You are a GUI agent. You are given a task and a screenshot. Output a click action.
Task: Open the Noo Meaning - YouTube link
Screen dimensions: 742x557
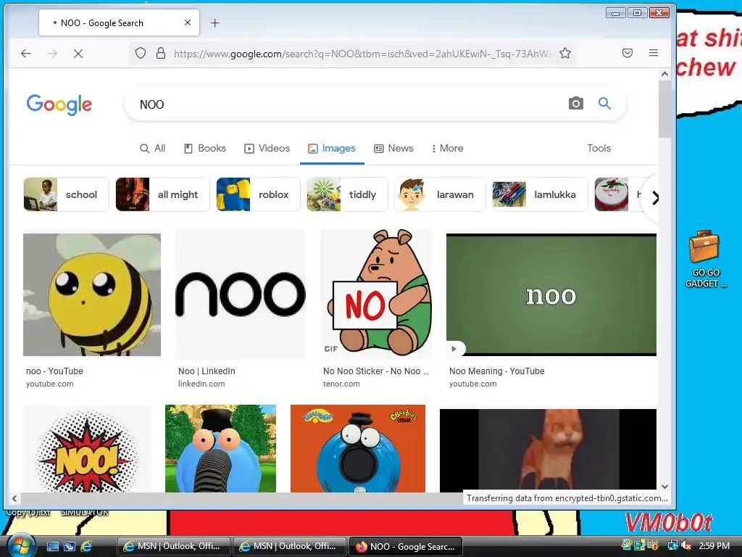coord(497,371)
